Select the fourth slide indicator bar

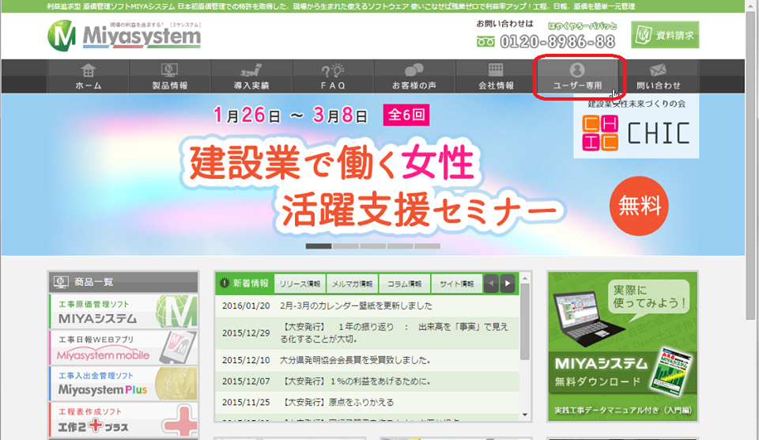(x=400, y=246)
